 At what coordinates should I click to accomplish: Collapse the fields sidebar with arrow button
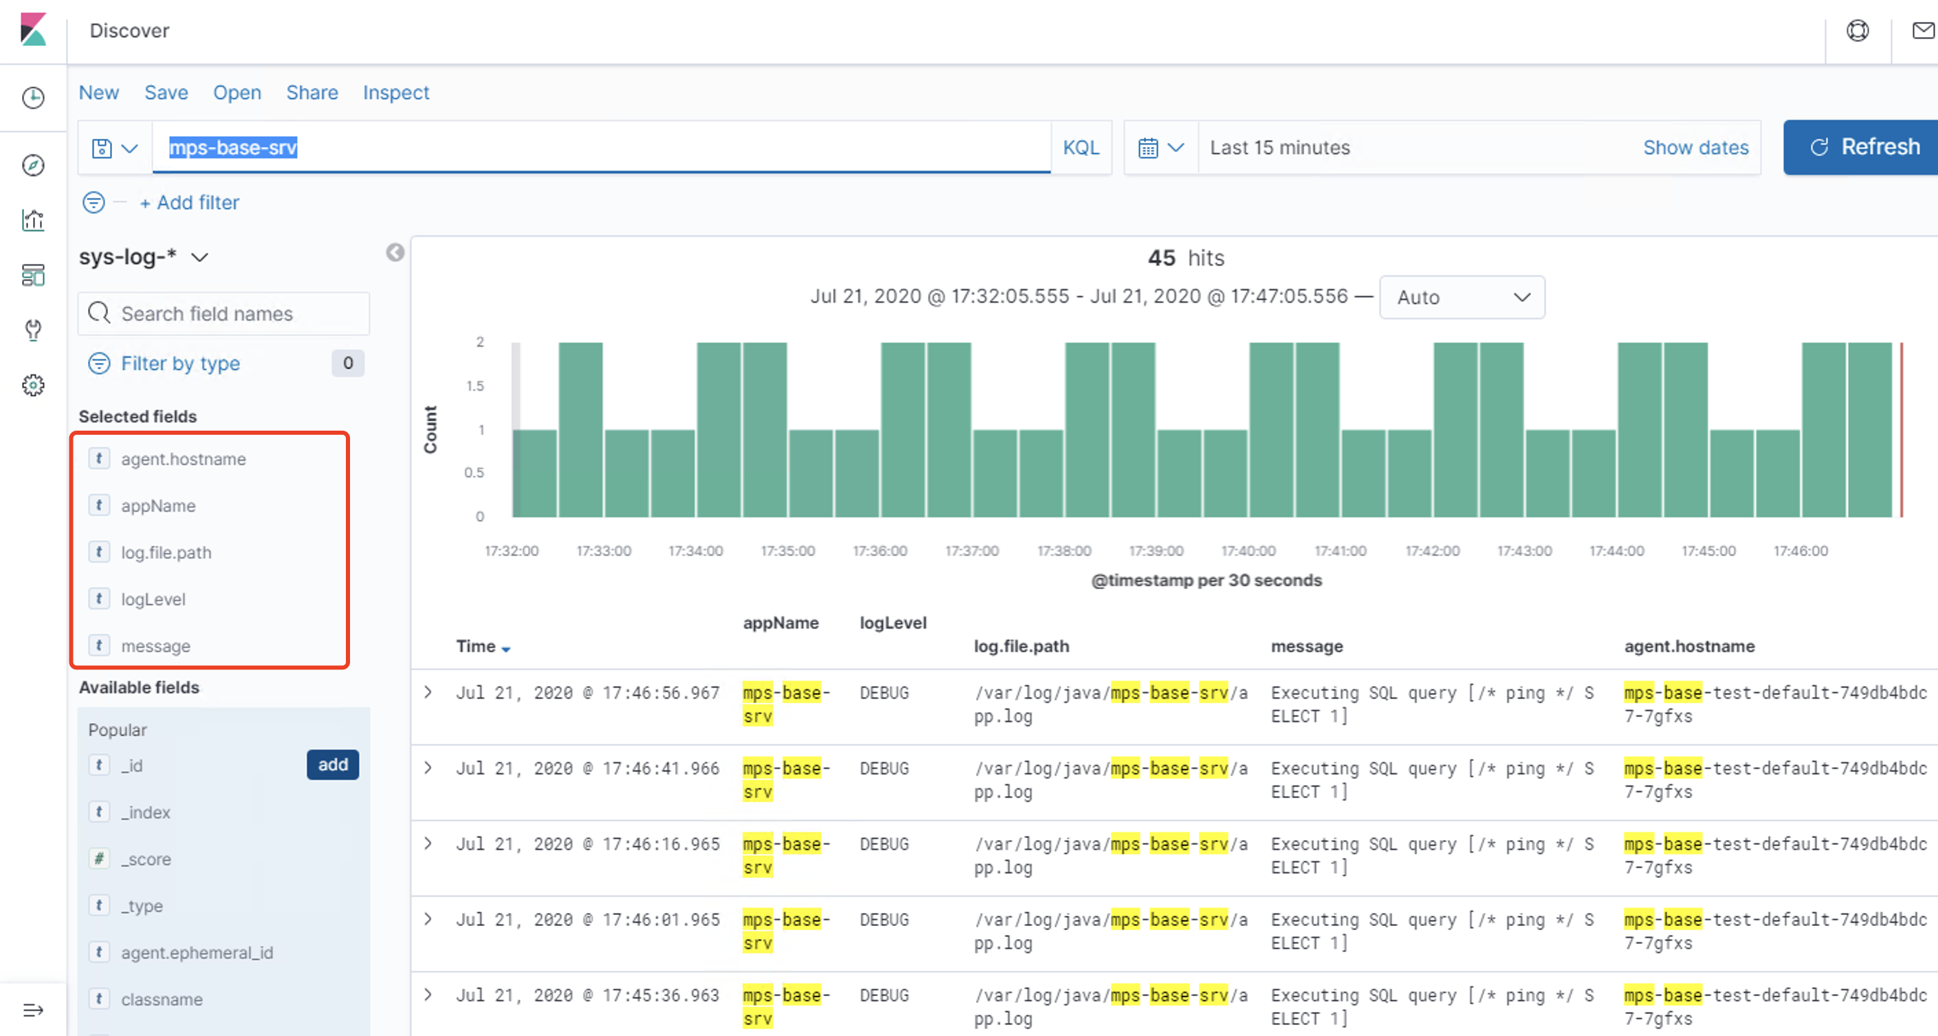(x=395, y=252)
